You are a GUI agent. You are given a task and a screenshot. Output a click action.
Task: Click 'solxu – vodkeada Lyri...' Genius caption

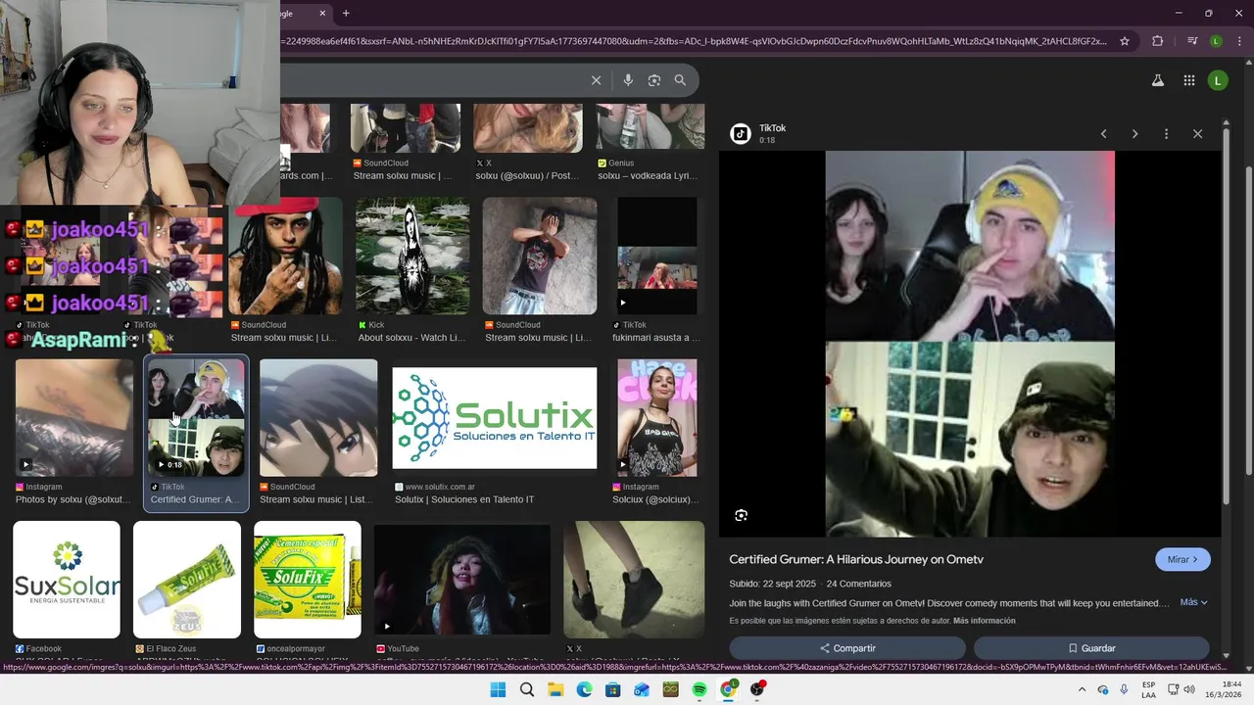(648, 176)
